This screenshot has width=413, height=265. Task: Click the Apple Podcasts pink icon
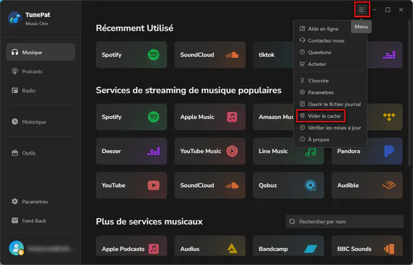153,249
